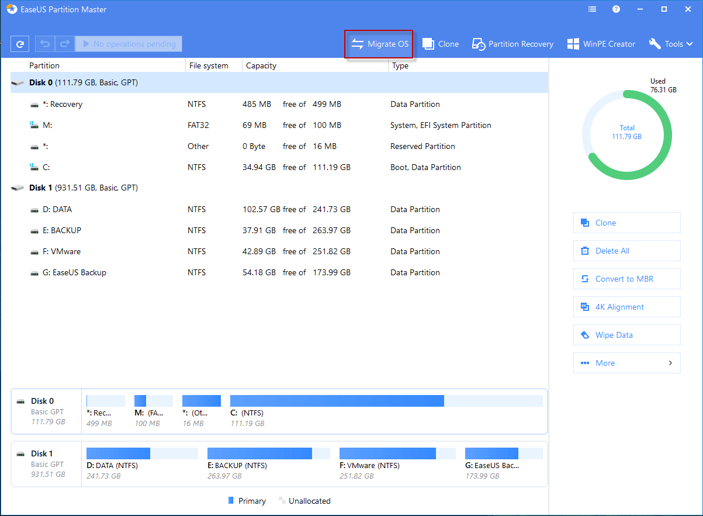Select the E: BACKUP partition row
Viewport: 703px width, 516px height.
tap(279, 230)
